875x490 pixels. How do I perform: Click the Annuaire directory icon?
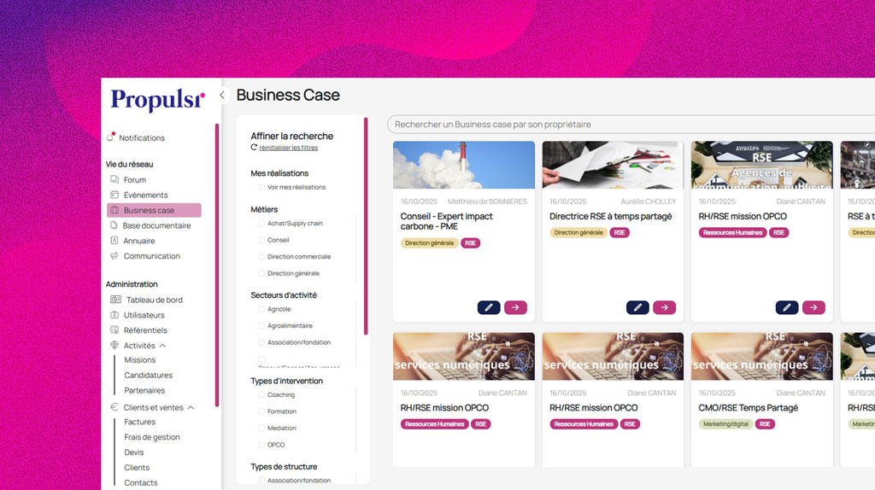[x=115, y=240]
